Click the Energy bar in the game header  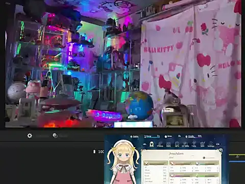152,136
